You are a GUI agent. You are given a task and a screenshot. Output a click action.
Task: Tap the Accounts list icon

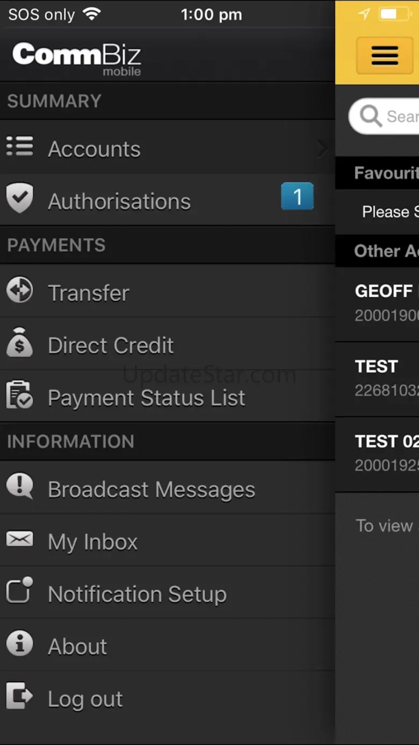point(20,146)
